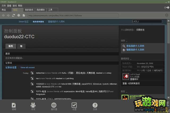This screenshot has height=113, width=170.
Task: Click the loading throbber icon
Action: 167,15
